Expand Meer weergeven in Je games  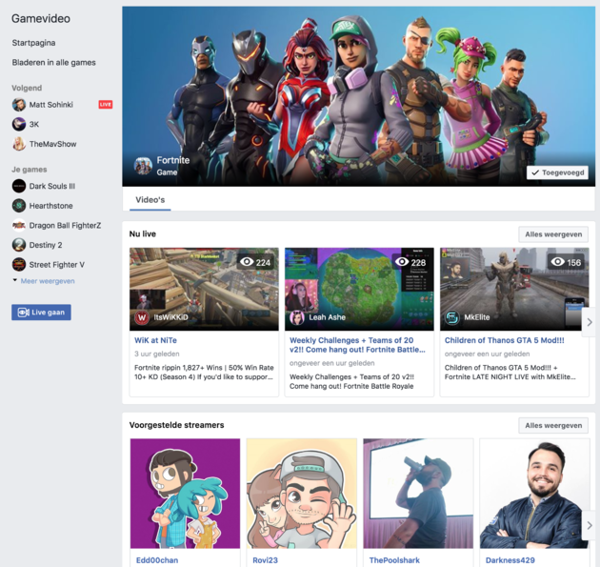coord(48,281)
